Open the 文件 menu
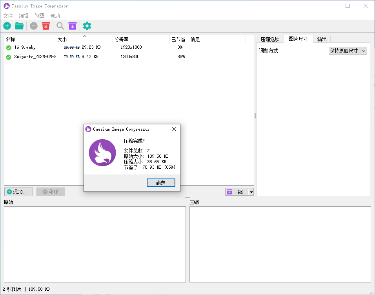The image size is (375, 295). click(x=8, y=16)
